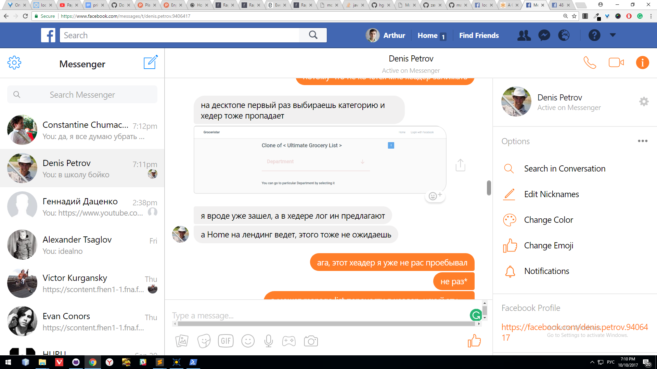Viewport: 657px width, 369px height.
Task: Click Search in Conversation
Action: [565, 168]
